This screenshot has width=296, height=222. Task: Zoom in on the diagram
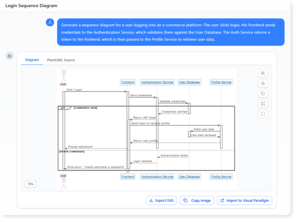pyautogui.click(x=263, y=73)
